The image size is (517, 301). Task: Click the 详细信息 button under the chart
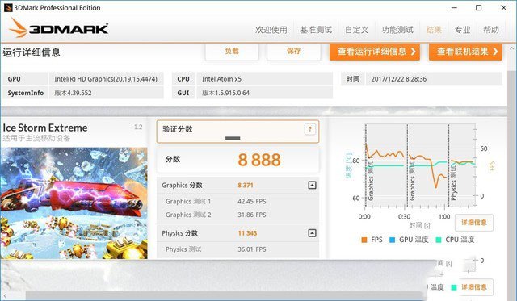click(x=474, y=223)
